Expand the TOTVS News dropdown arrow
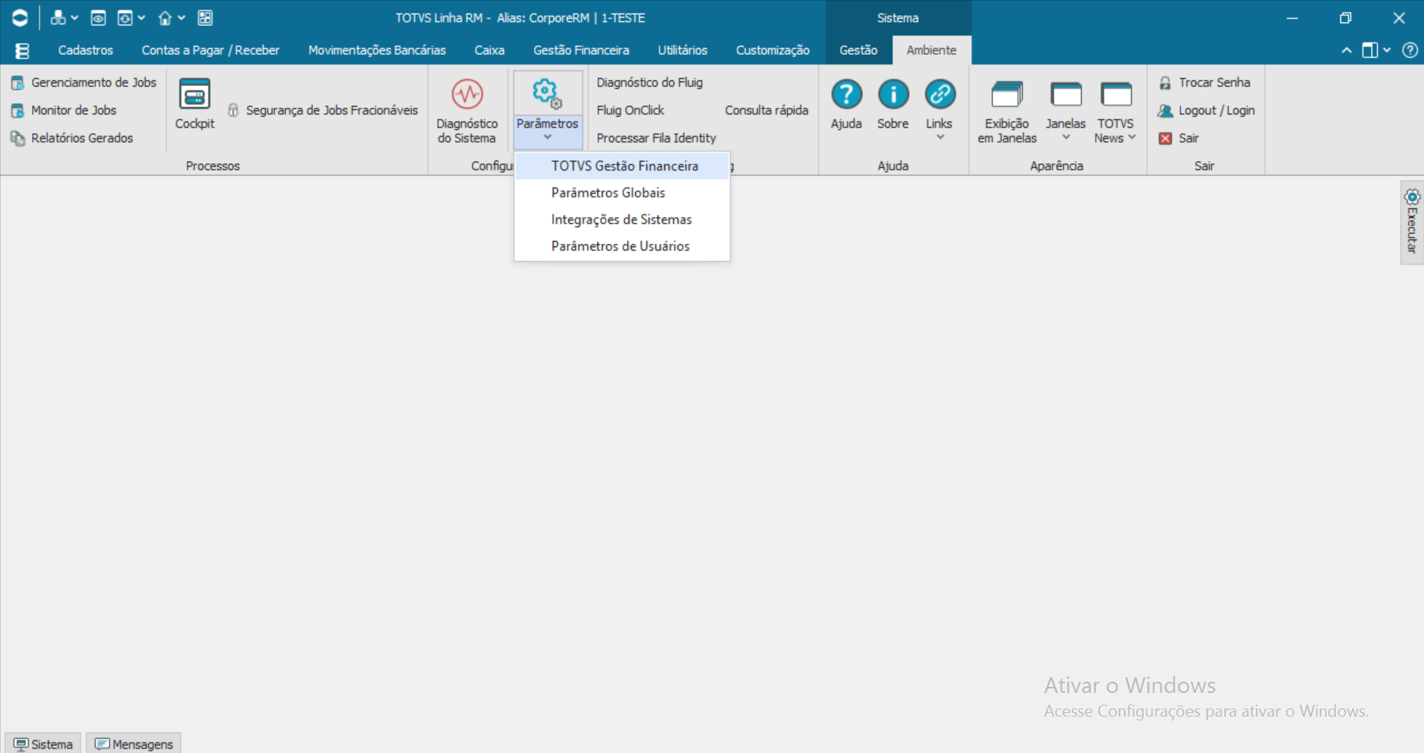Screen dimensions: 1424x753 [x=1132, y=137]
